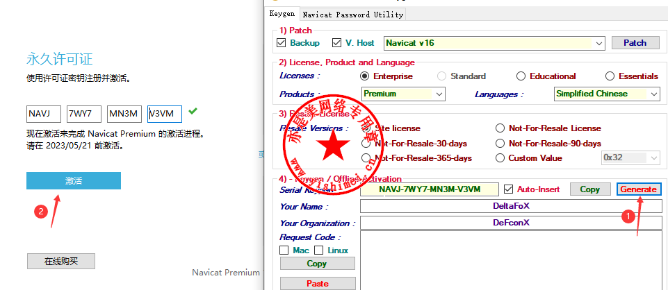The width and height of the screenshot is (668, 290).
Task: Select Not-For-Resale-30-days radio button
Action: pyautogui.click(x=366, y=144)
